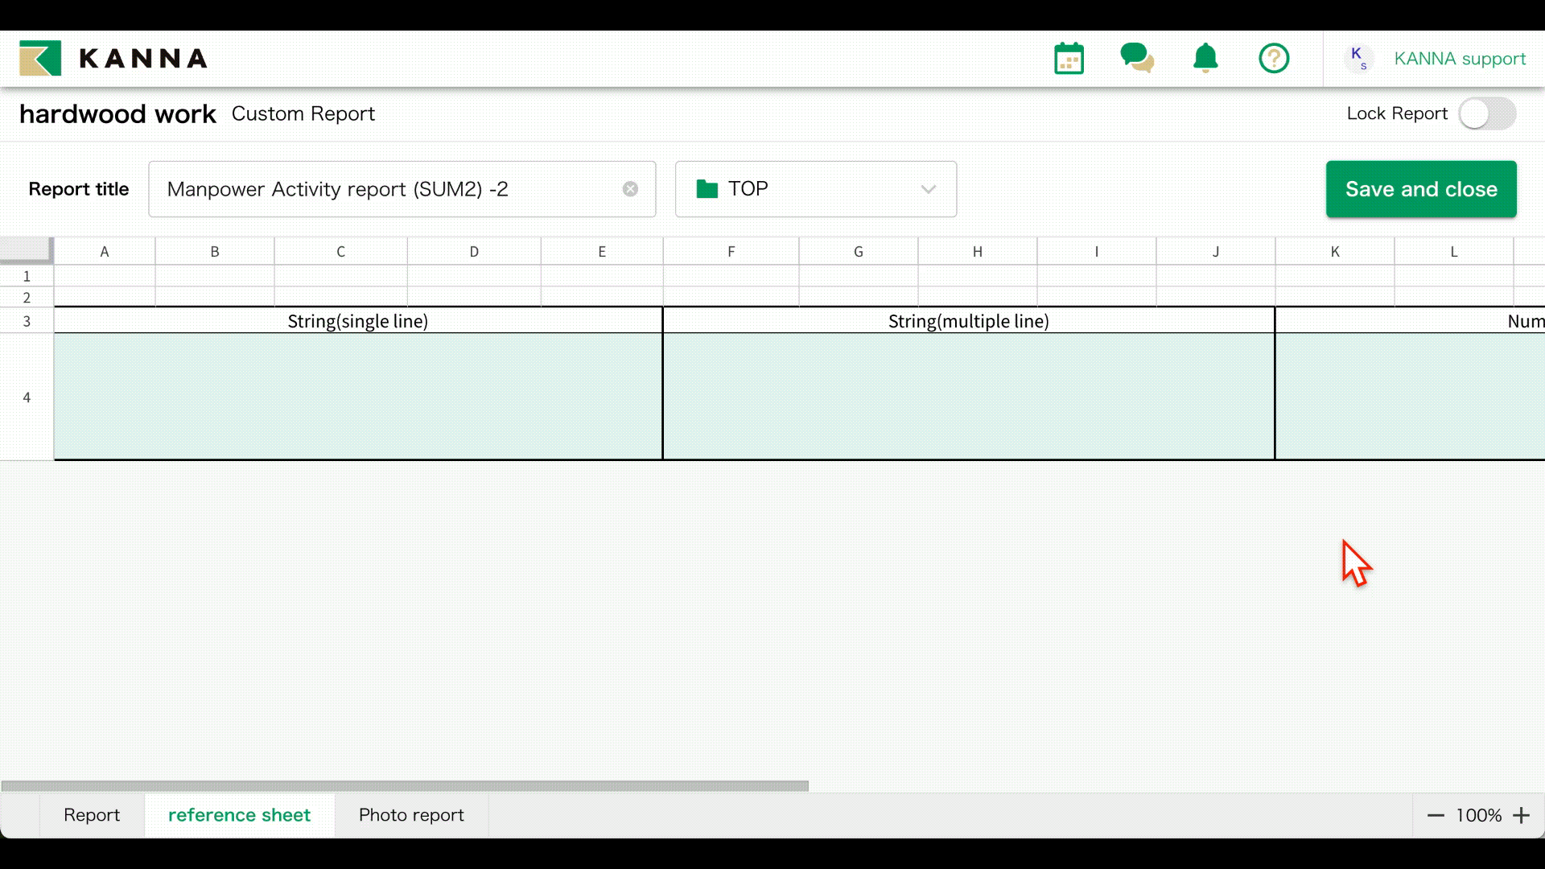Click the KANNA logo
Viewport: 1545px width, 869px height.
click(x=113, y=59)
